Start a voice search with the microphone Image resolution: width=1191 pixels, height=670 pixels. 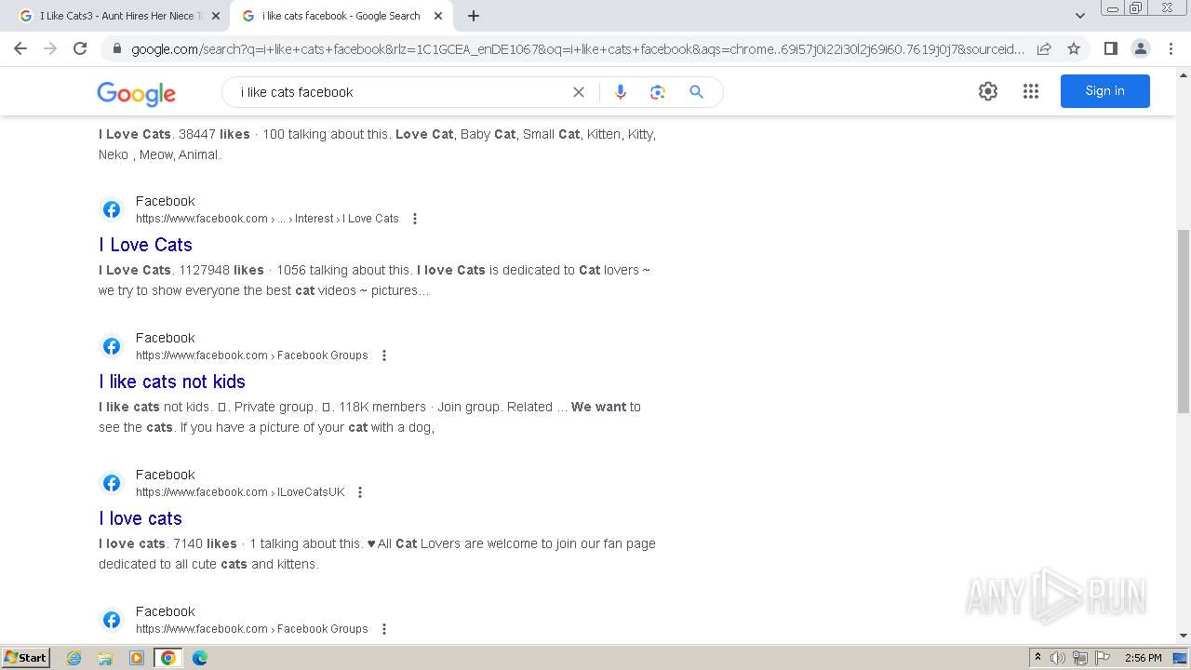(x=621, y=92)
